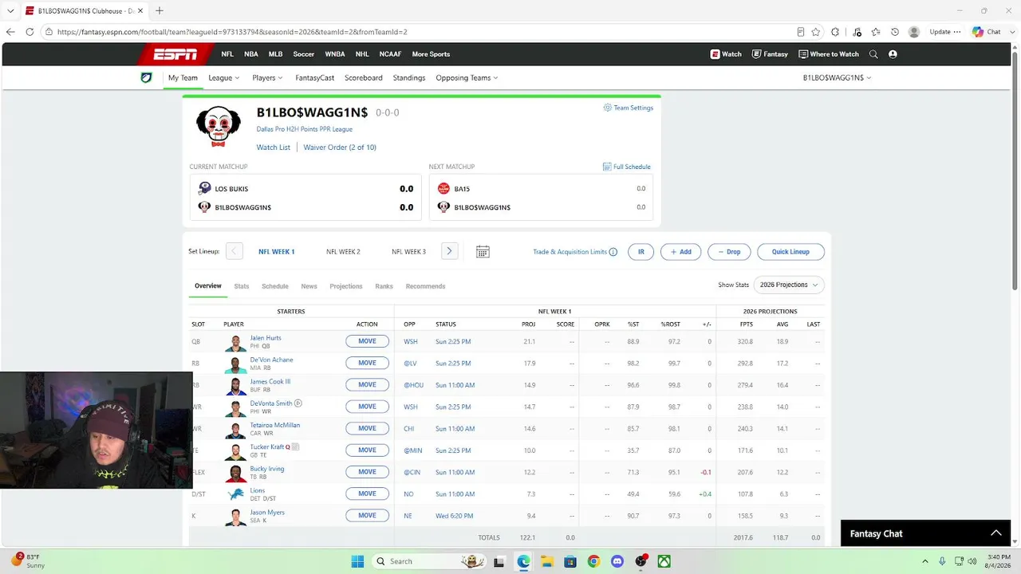Select NFL WEEK 2 lineup

pos(343,252)
